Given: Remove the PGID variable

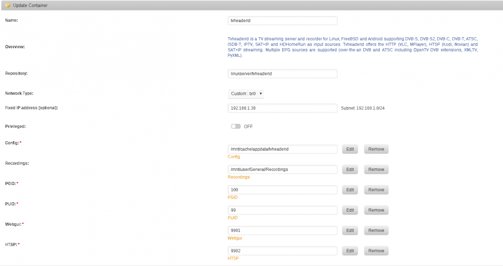Looking at the screenshot, I should pyautogui.click(x=376, y=190).
